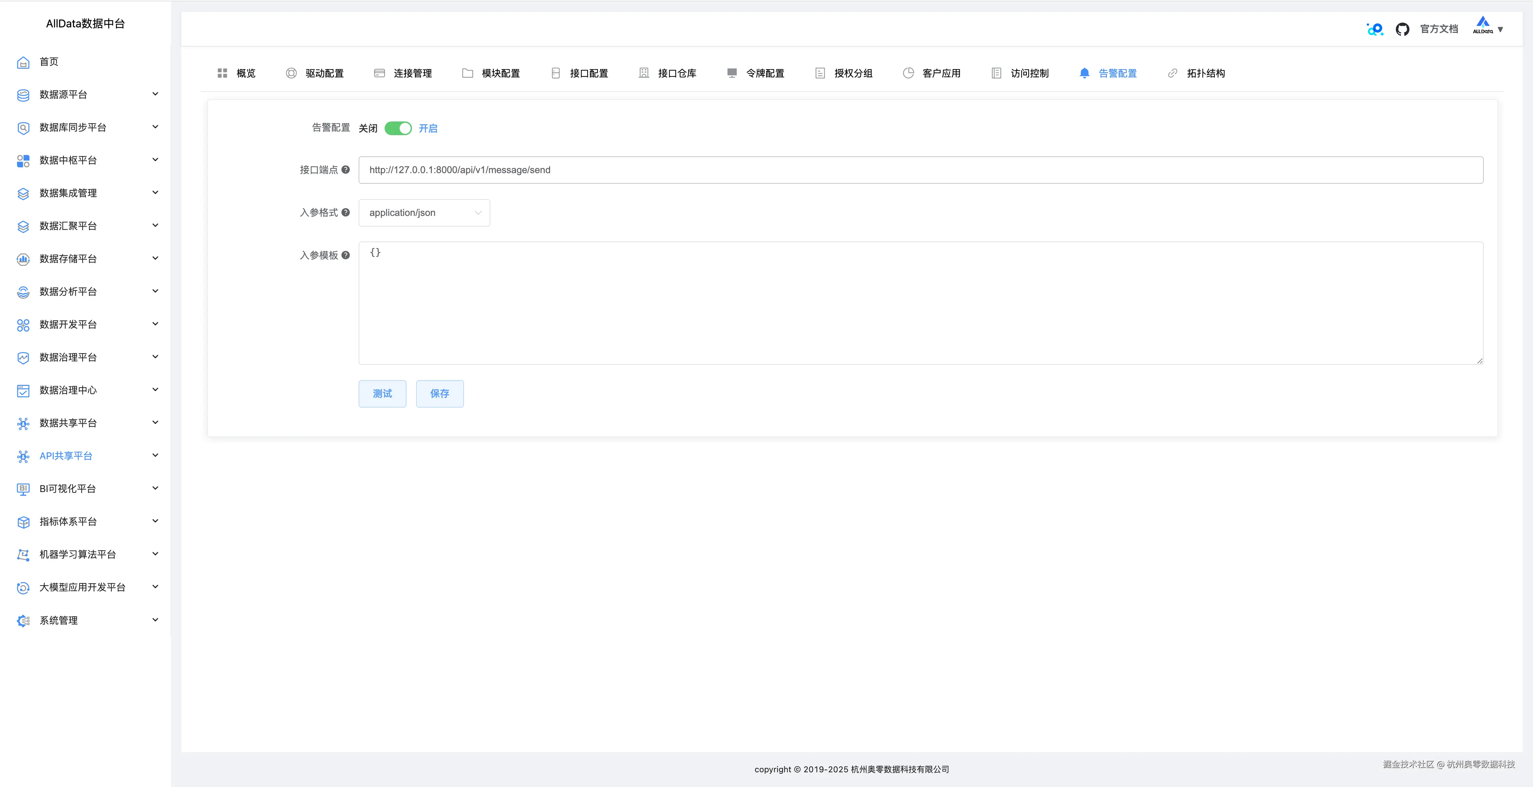Image resolution: width=1533 pixels, height=787 pixels.
Task: Select the 关闭 label beside the switch
Action: click(368, 129)
